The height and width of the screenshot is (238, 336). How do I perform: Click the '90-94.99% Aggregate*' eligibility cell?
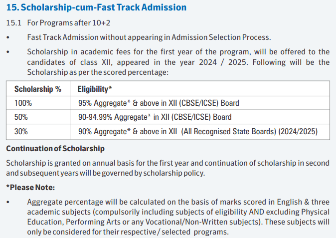(155, 118)
